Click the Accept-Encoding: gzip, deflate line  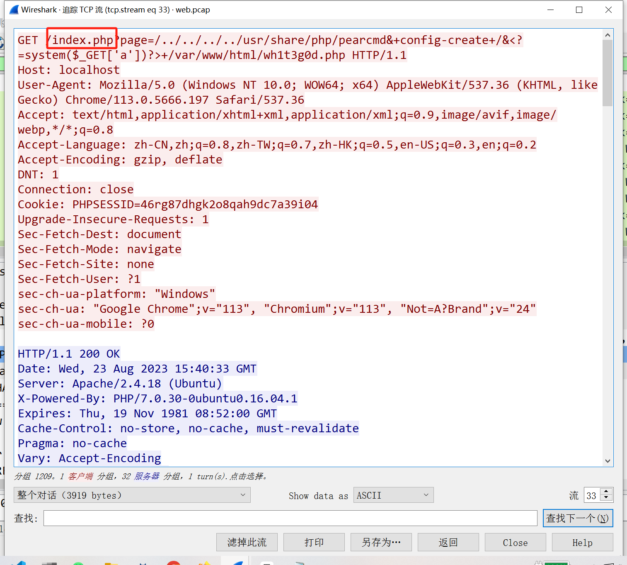tap(120, 159)
